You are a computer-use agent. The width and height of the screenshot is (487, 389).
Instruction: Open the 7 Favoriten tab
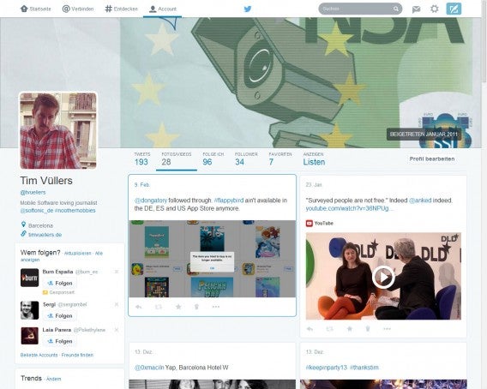pos(280,159)
